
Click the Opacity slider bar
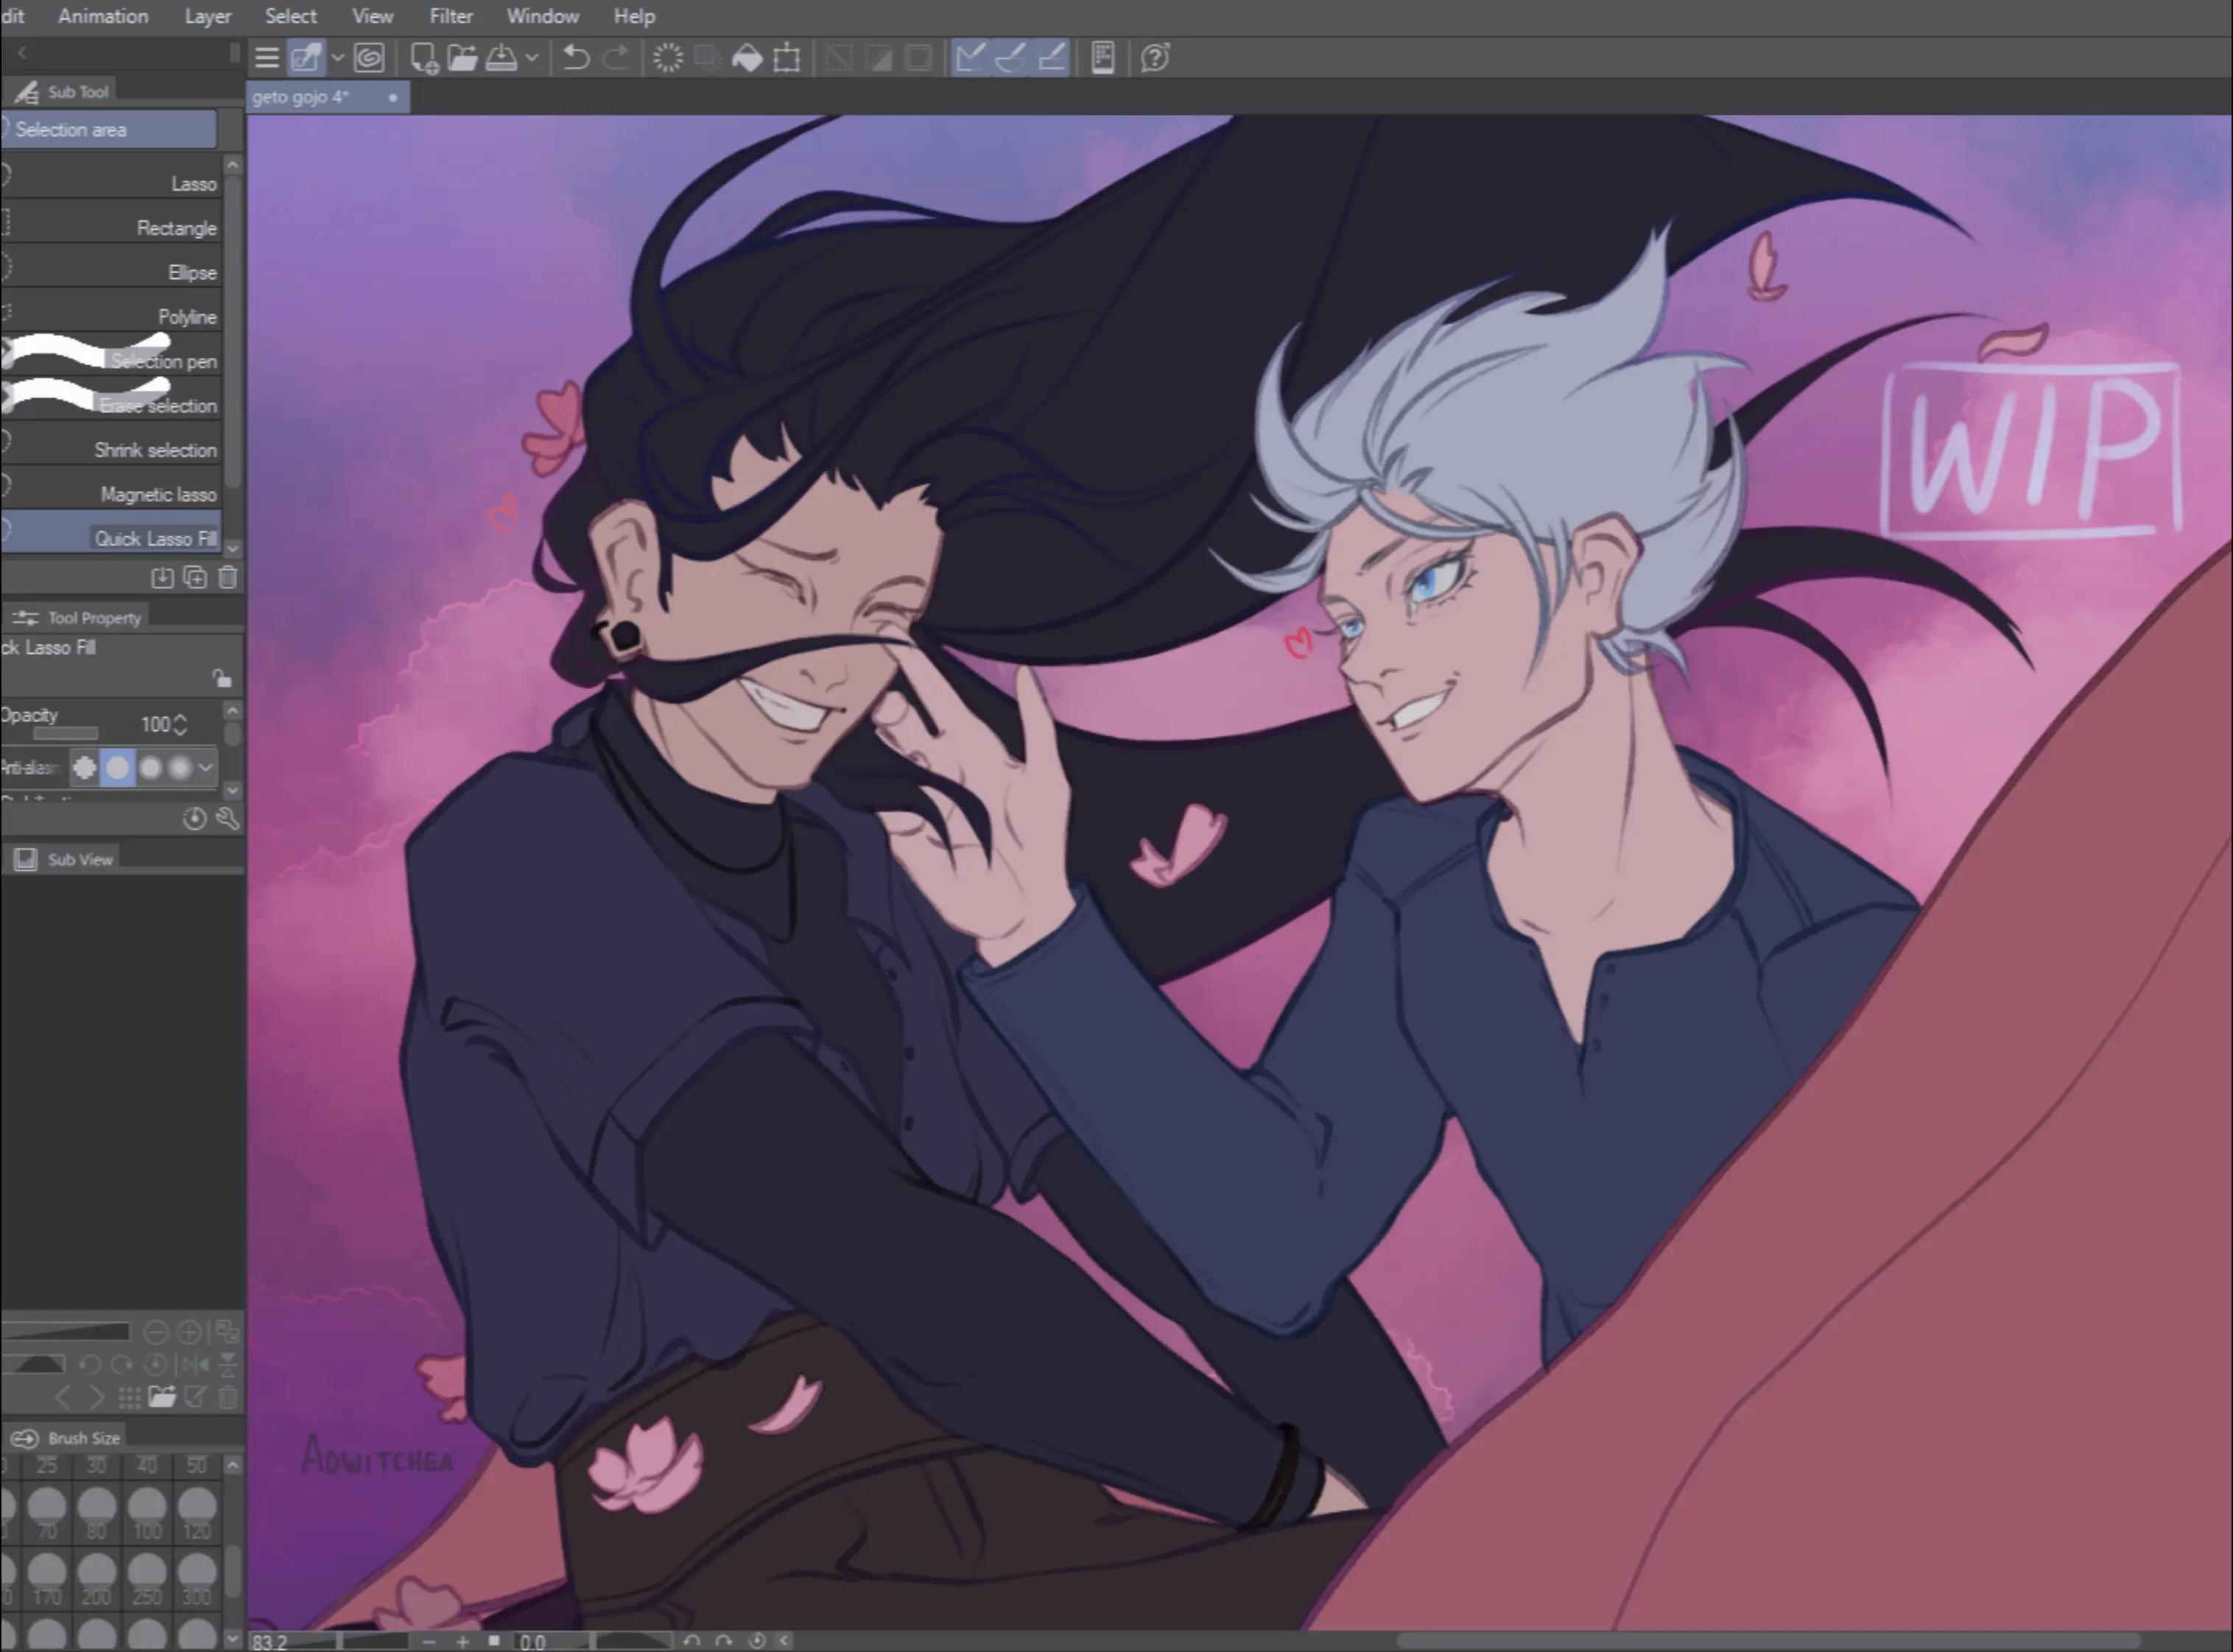point(66,733)
